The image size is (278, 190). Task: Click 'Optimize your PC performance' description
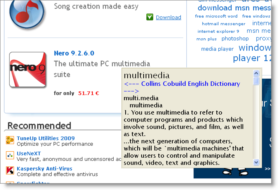coord(55,144)
